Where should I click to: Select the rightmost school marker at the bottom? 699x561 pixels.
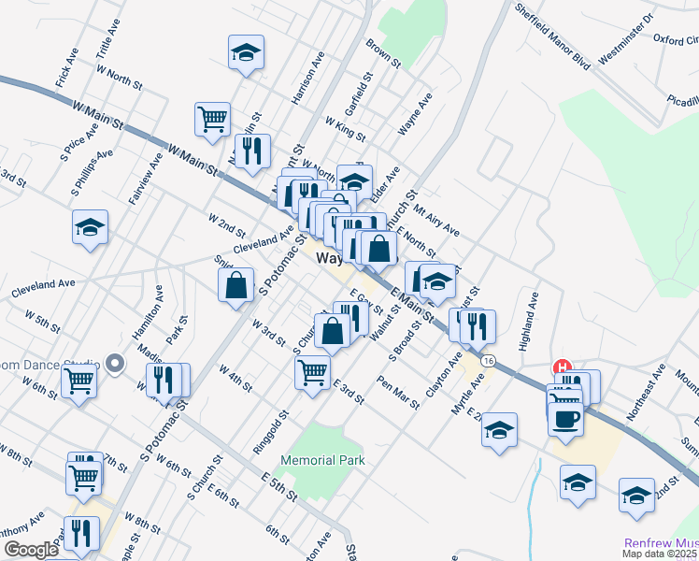coord(636,495)
